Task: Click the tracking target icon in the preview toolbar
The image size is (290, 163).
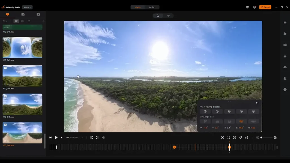Action: (x=234, y=137)
